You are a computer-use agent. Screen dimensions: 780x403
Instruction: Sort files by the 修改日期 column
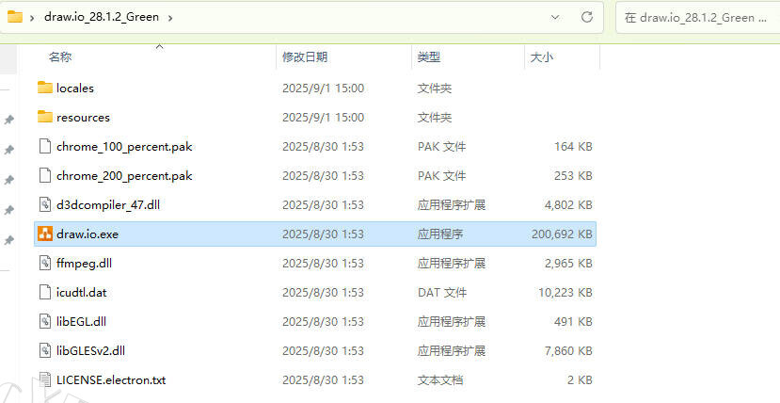pyautogui.click(x=305, y=57)
